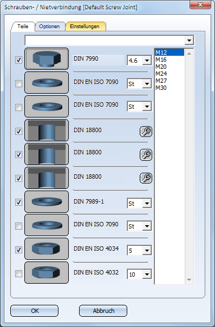Viewport: 215px width, 327px height.
Task: Open DIN EN ISO 4034 class 5 dropdown
Action: tap(147, 251)
